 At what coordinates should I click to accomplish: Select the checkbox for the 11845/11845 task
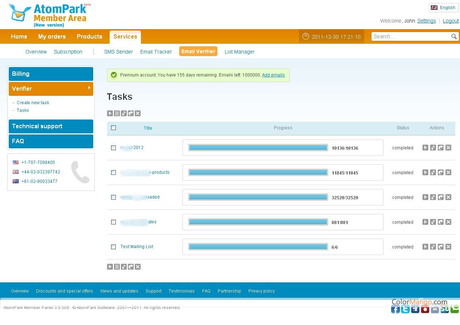[114, 172]
